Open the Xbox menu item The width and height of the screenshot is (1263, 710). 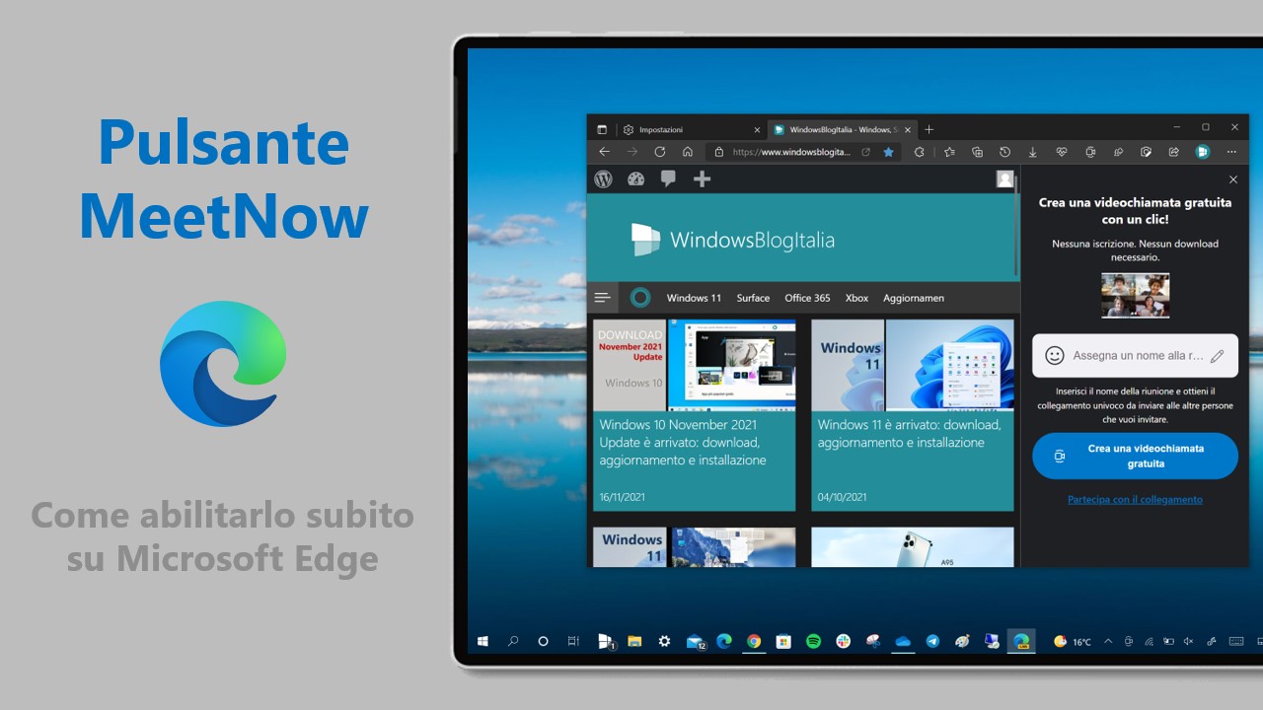(856, 298)
